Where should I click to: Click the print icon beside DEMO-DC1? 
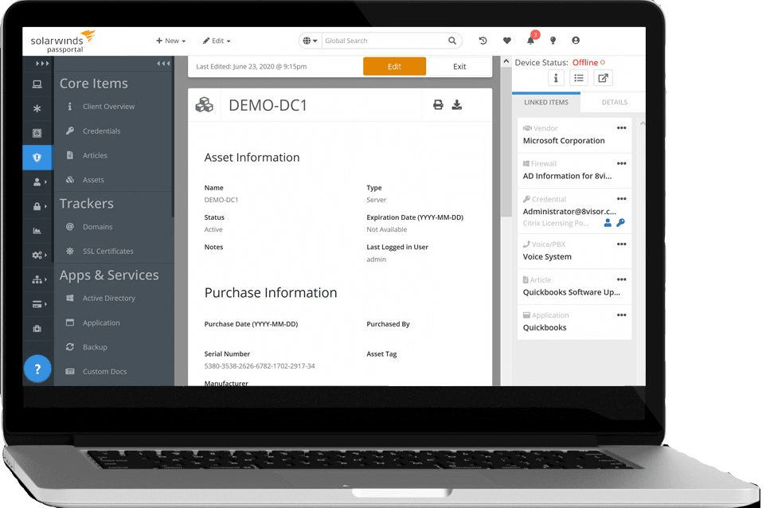438,105
